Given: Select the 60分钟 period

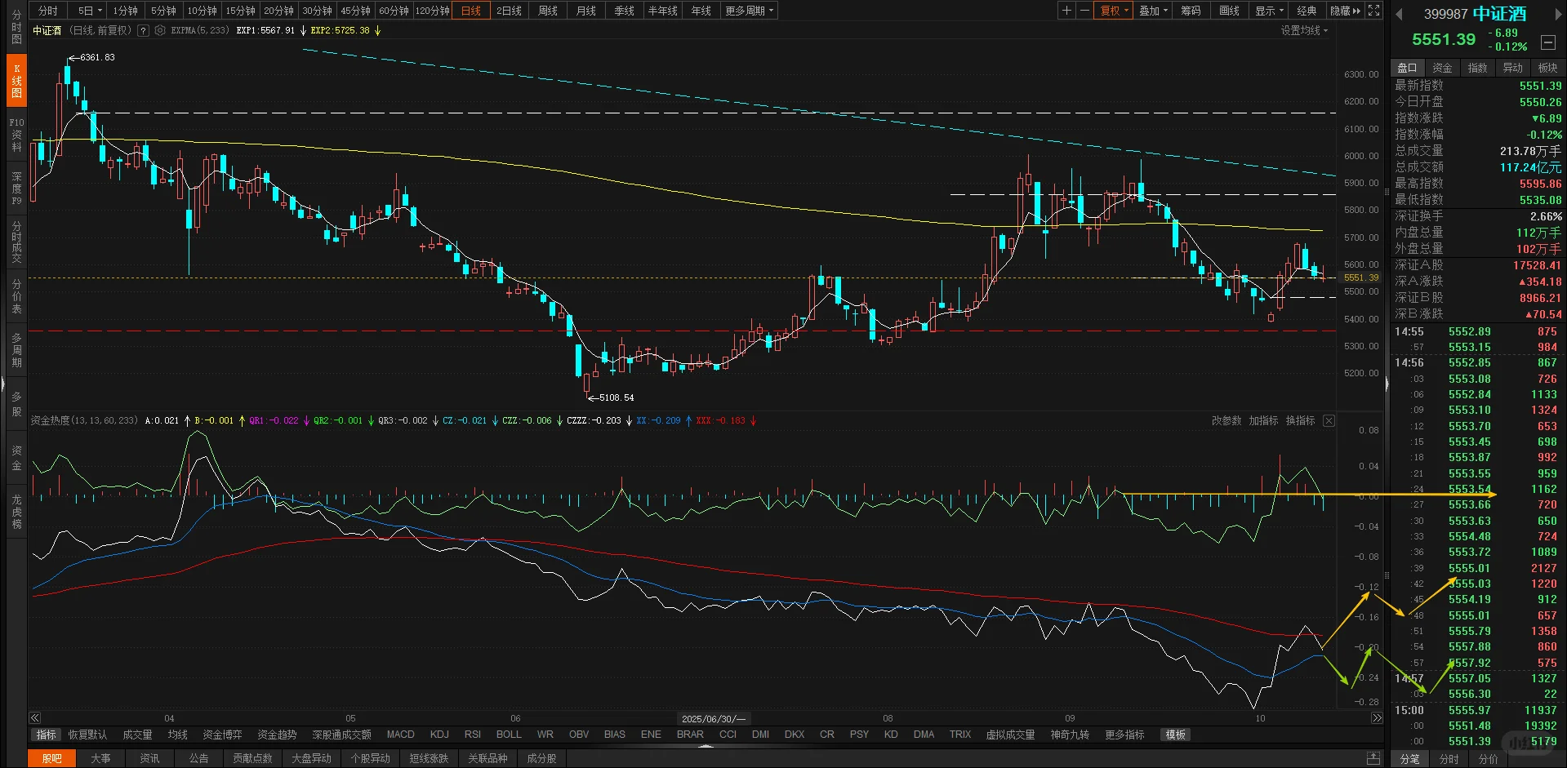Looking at the screenshot, I should 394,11.
